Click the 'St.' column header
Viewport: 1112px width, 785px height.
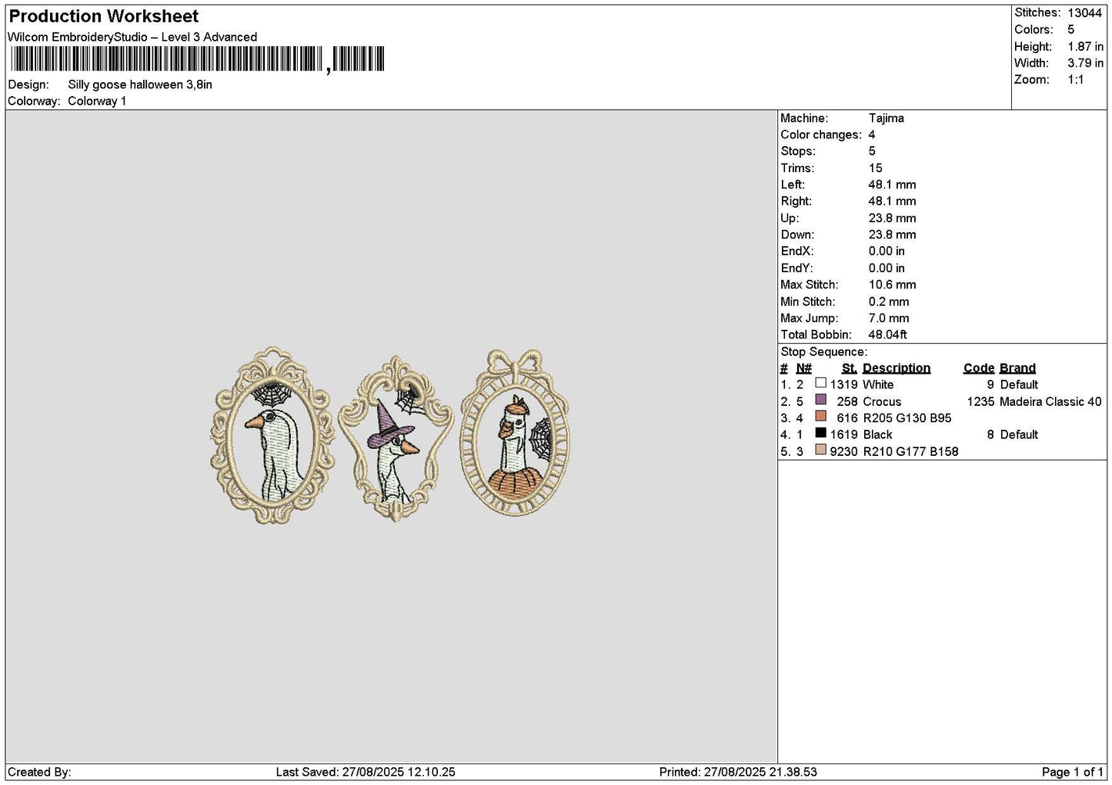[x=849, y=368]
